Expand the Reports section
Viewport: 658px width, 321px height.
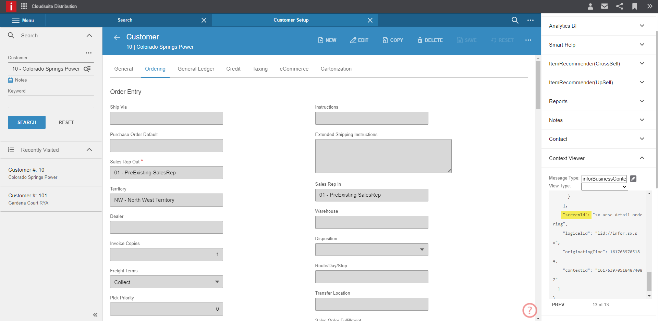pos(642,101)
